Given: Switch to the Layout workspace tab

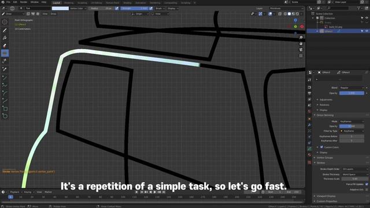Looking at the screenshot, I should 57,2.
